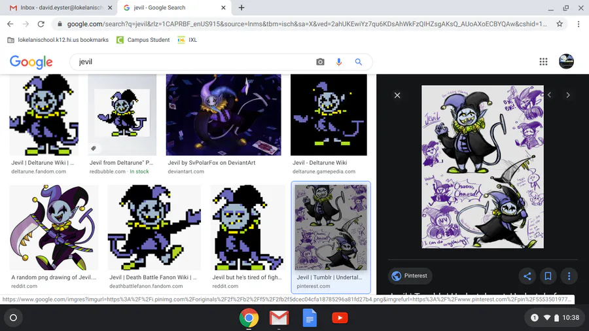Image resolution: width=589 pixels, height=331 pixels.
Task: Open Death Battle Fanon Wiki Jevil image
Action: [x=154, y=228]
